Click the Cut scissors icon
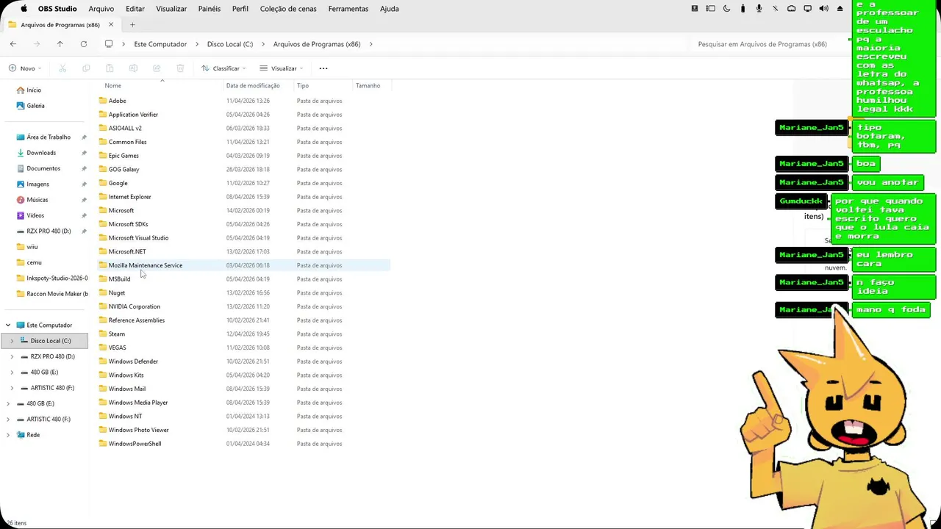The width and height of the screenshot is (941, 529). tap(62, 68)
